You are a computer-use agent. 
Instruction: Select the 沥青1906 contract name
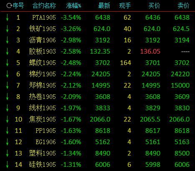point(43,40)
